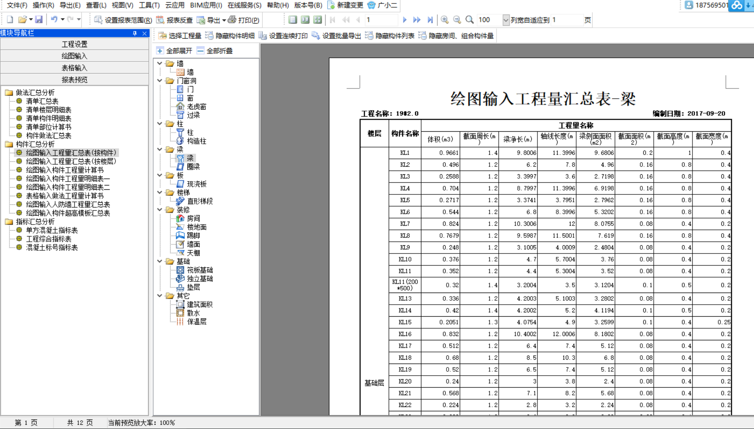Open 设置报表范围 from the toolbar
The width and height of the screenshot is (754, 429).
(x=123, y=20)
